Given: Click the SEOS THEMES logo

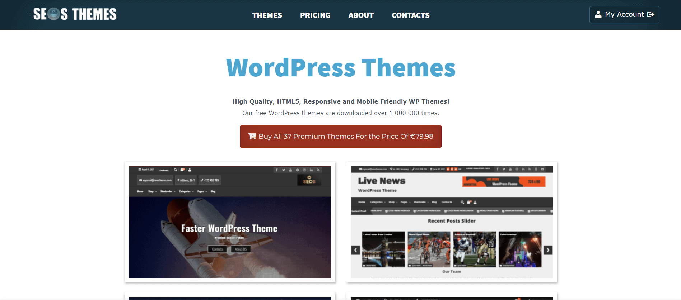Looking at the screenshot, I should pos(75,14).
